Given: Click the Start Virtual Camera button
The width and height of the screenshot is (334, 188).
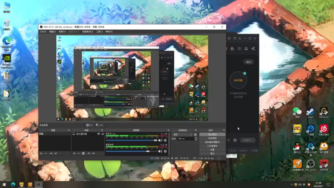Looking at the screenshot, I should point(212,142).
